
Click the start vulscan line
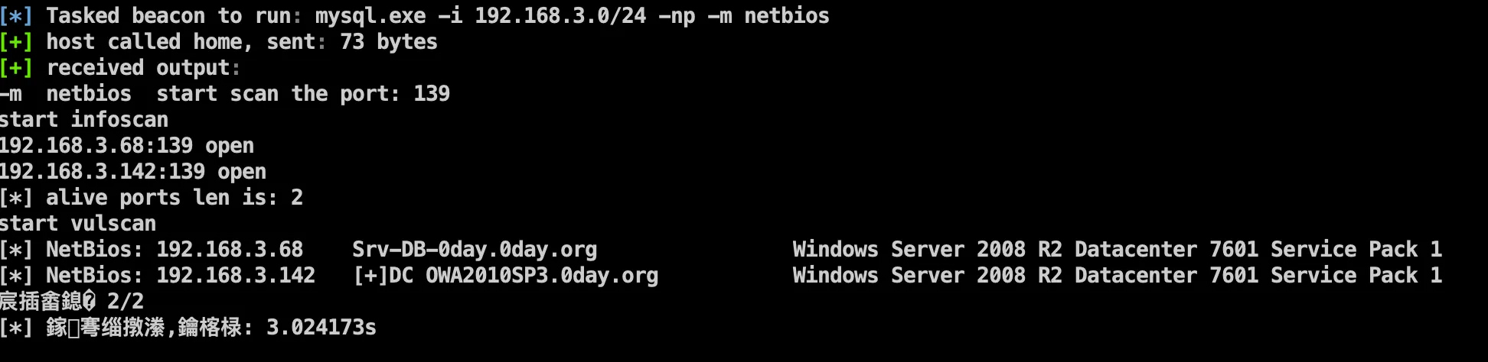click(x=78, y=224)
